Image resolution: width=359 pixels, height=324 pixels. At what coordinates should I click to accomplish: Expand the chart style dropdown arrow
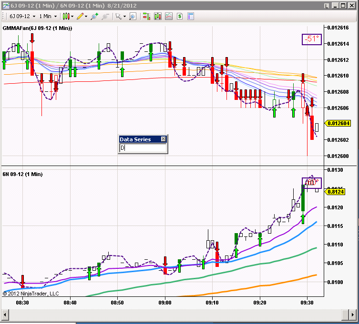point(72,17)
